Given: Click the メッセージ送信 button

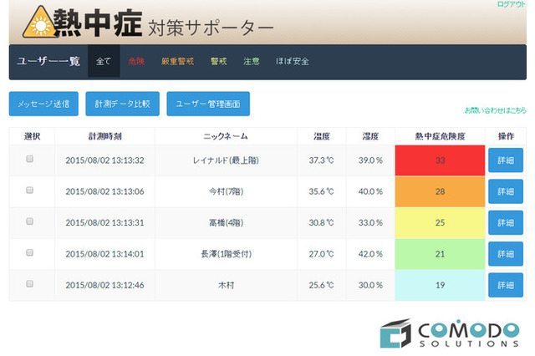Looking at the screenshot, I should (x=43, y=104).
